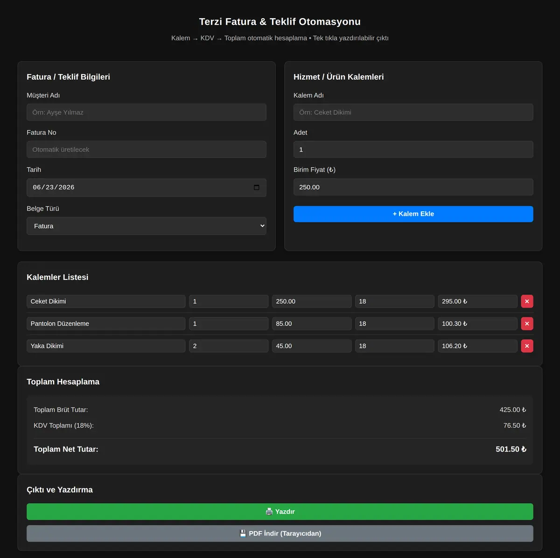Edit quantity in Ceket Dikimi row
Image resolution: width=560 pixels, height=558 pixels.
pyautogui.click(x=229, y=301)
